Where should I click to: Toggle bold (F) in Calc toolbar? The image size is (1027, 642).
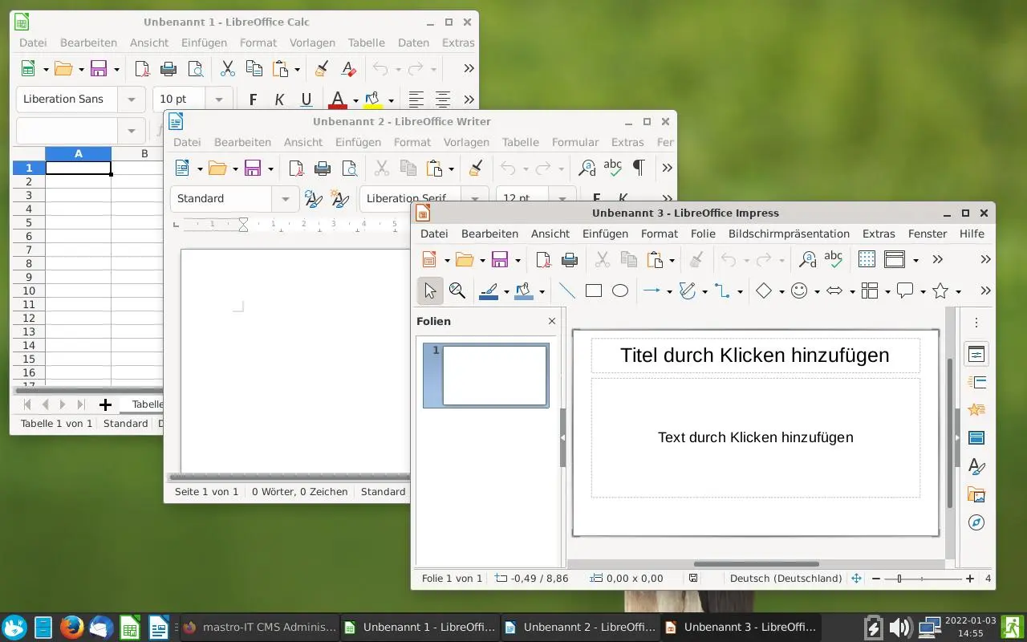pyautogui.click(x=253, y=100)
